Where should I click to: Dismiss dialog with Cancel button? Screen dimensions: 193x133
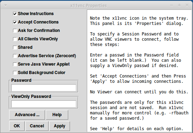(37, 126)
